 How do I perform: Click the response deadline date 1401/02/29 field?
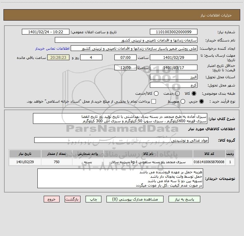[174, 57]
